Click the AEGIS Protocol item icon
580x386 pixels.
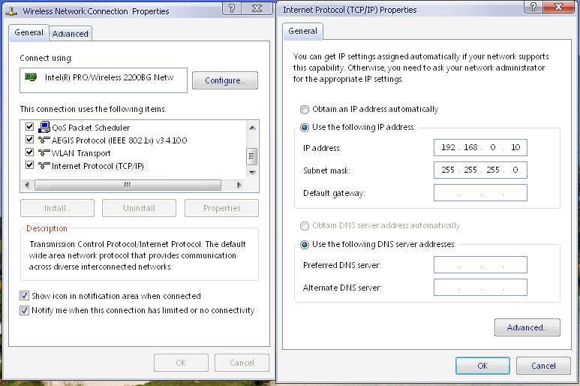click(44, 140)
